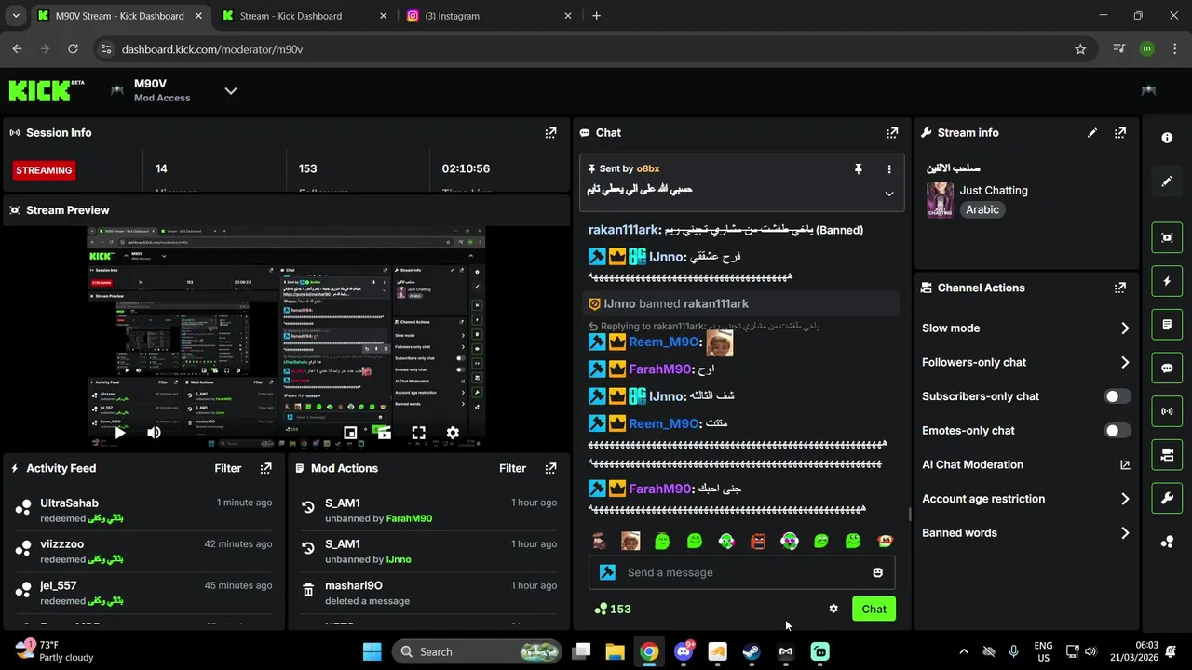Pop out the Mod Actions panel
Viewport: 1192px width, 670px height.
[x=550, y=468]
